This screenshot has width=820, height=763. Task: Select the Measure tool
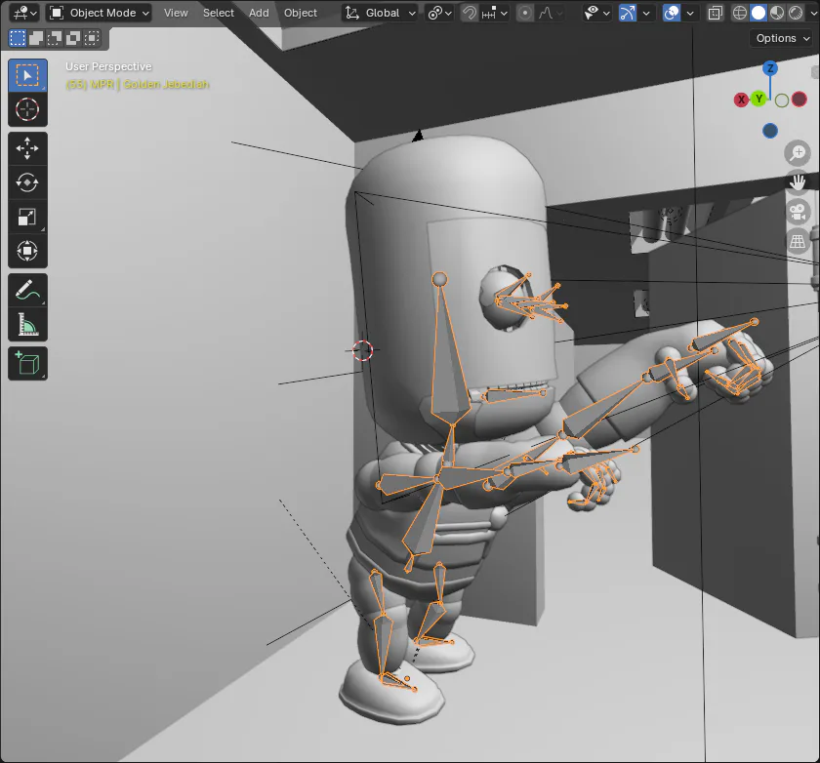pos(27,324)
